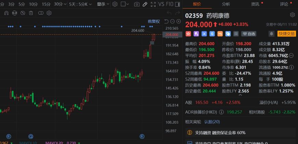Viewport: 298px width, 144px height.
Task: Zoom out chart with minus circle
Action: [172, 21]
